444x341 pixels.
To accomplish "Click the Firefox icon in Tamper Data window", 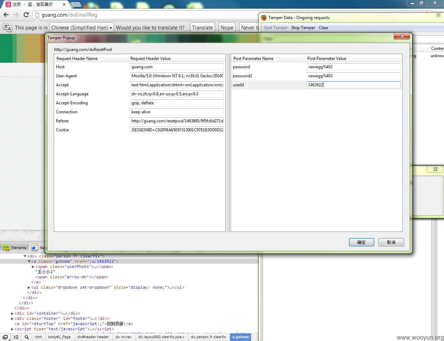I will coord(264,17).
